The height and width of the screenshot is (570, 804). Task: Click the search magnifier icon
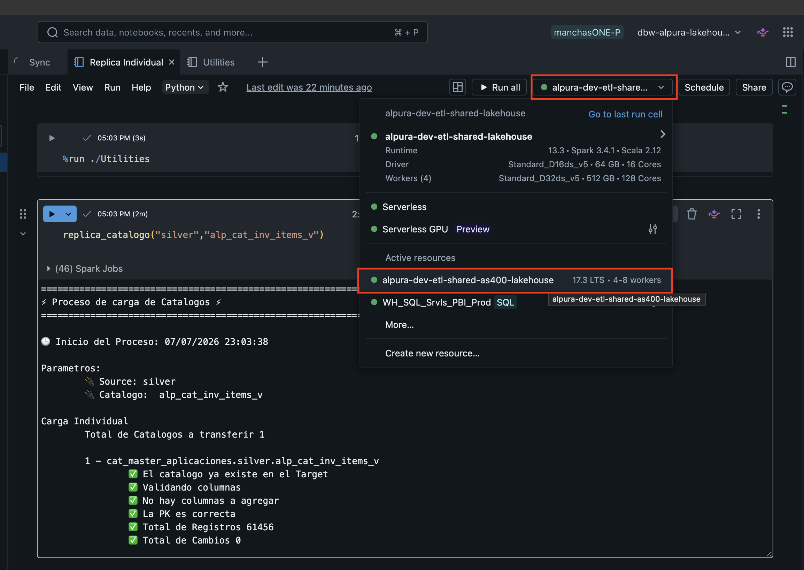coord(53,33)
